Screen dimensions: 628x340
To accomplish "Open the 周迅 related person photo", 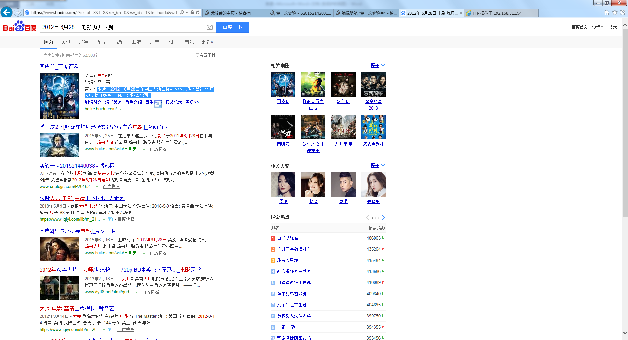I will [x=283, y=185].
